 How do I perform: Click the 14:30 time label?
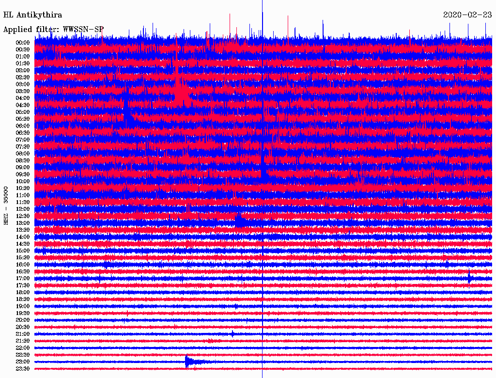23,244
